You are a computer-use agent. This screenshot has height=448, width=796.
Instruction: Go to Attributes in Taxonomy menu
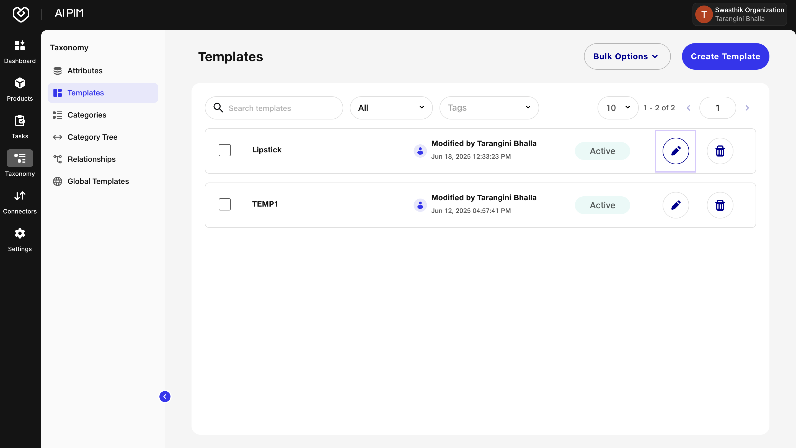[x=103, y=71]
